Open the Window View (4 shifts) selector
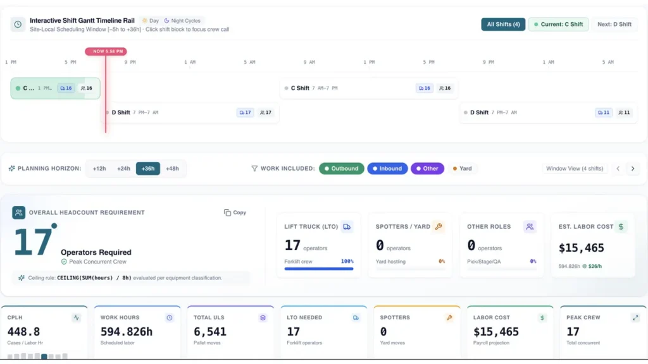The width and height of the screenshot is (648, 364). (575, 168)
